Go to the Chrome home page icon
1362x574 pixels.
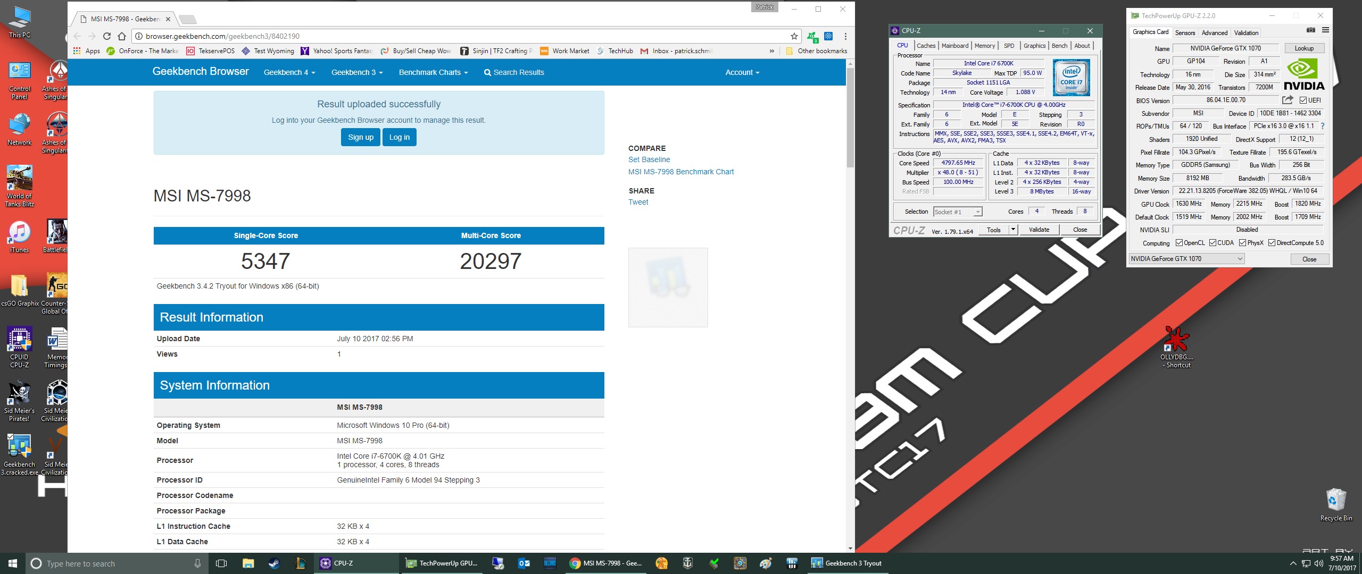coord(122,36)
